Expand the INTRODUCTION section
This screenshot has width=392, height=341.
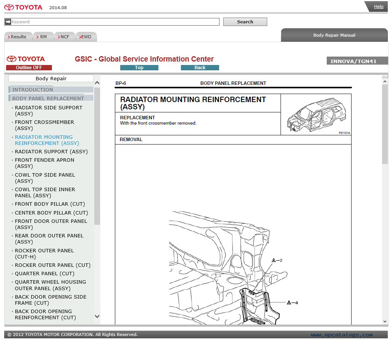(x=51, y=89)
